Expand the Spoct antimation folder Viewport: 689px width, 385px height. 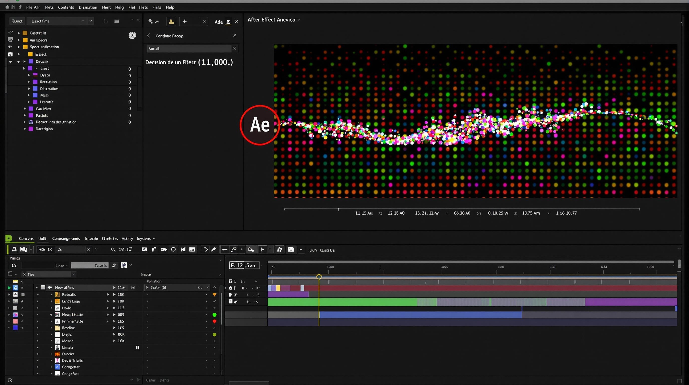click(19, 47)
